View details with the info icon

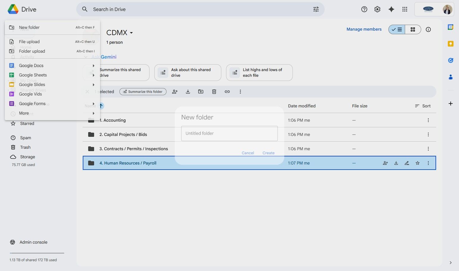(428, 29)
